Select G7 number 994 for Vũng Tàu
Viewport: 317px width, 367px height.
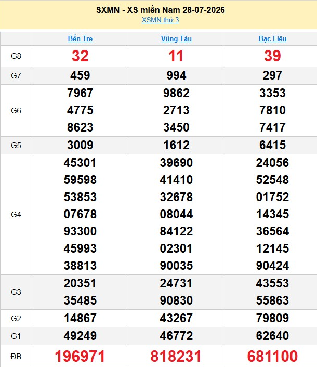tap(176, 75)
